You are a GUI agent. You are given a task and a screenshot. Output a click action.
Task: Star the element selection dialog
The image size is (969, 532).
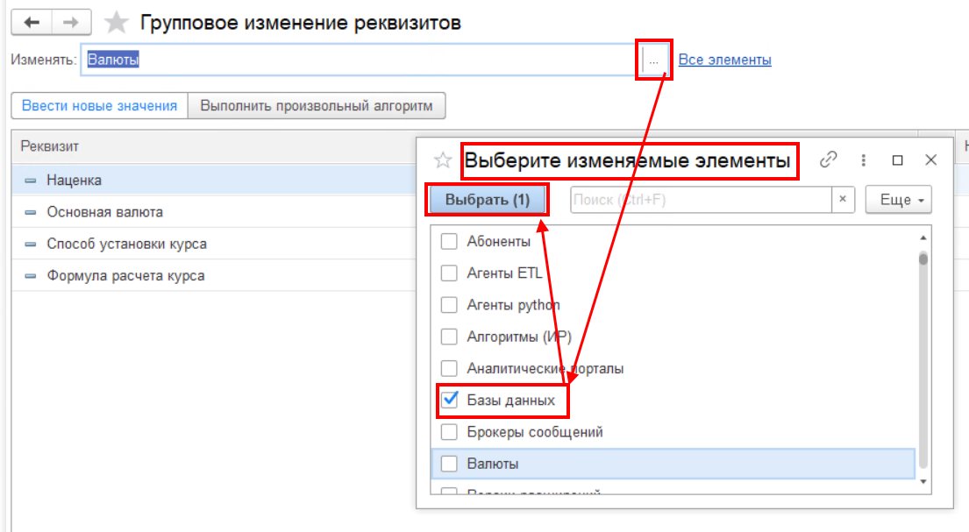[x=443, y=160]
